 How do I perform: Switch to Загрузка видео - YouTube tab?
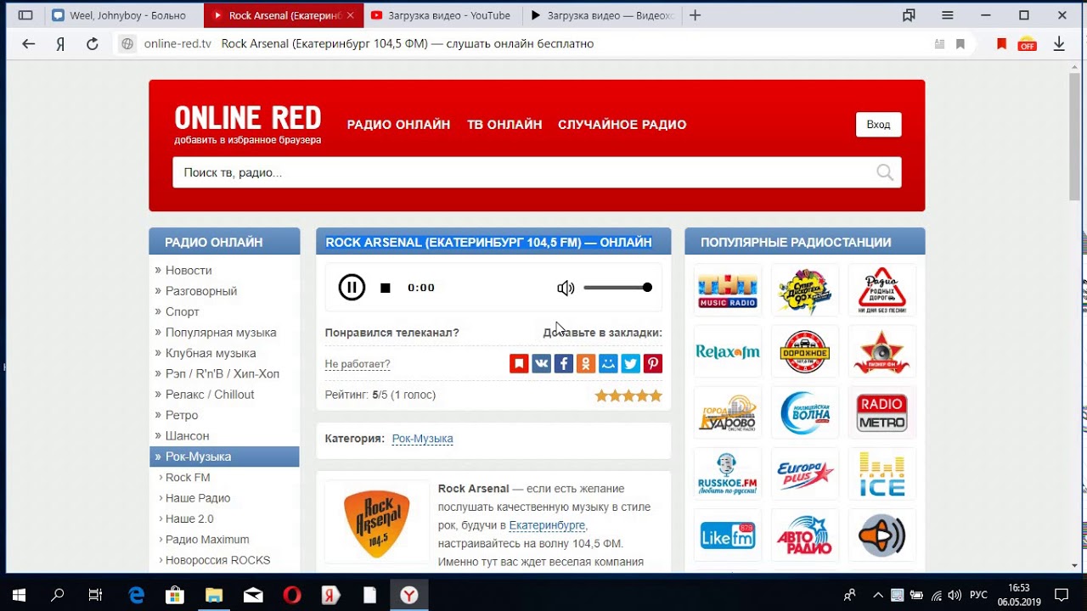pyautogui.click(x=441, y=15)
